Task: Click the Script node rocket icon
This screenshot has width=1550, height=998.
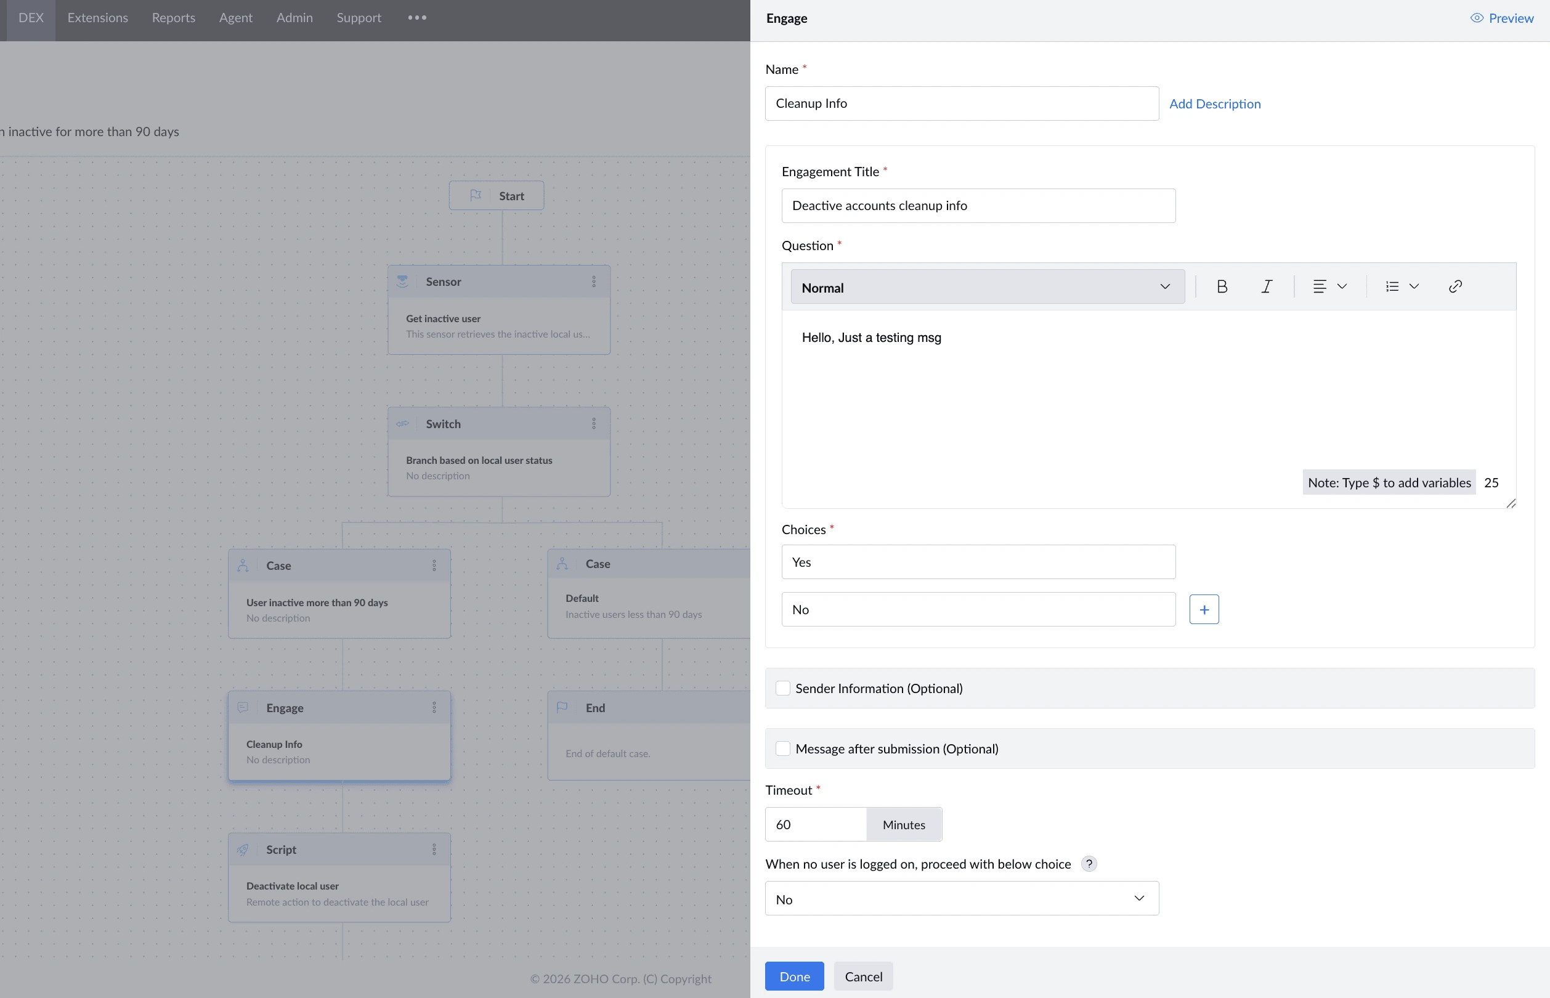Action: (243, 850)
